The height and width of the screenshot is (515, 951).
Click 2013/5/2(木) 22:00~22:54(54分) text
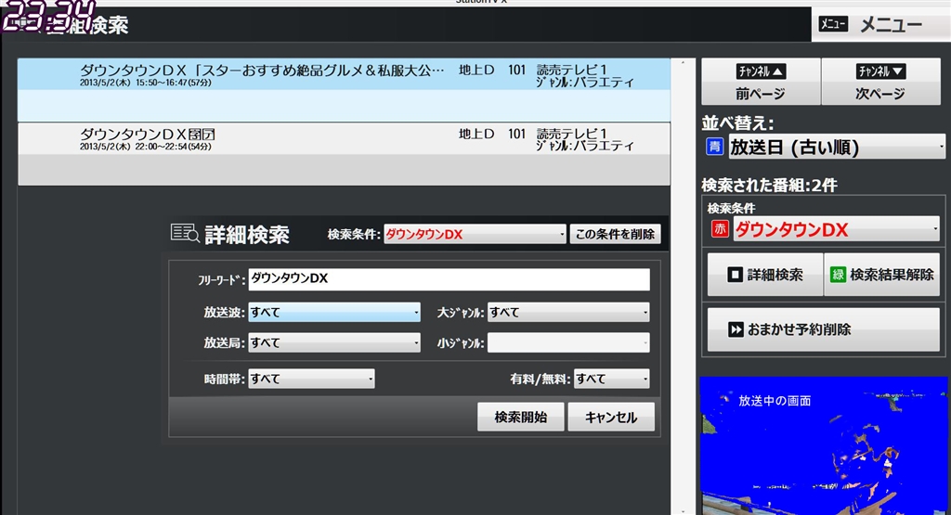coord(146,147)
